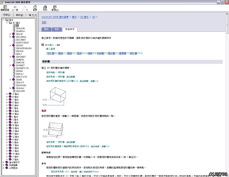229x177 pixels.
Task: Follow the AutoCAD 2008 breadcrumb link
Action: (x=55, y=17)
